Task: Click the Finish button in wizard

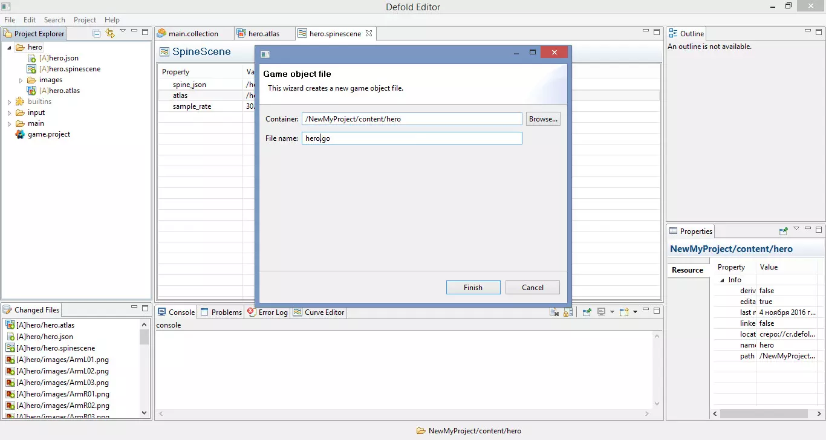Action: [473, 288]
